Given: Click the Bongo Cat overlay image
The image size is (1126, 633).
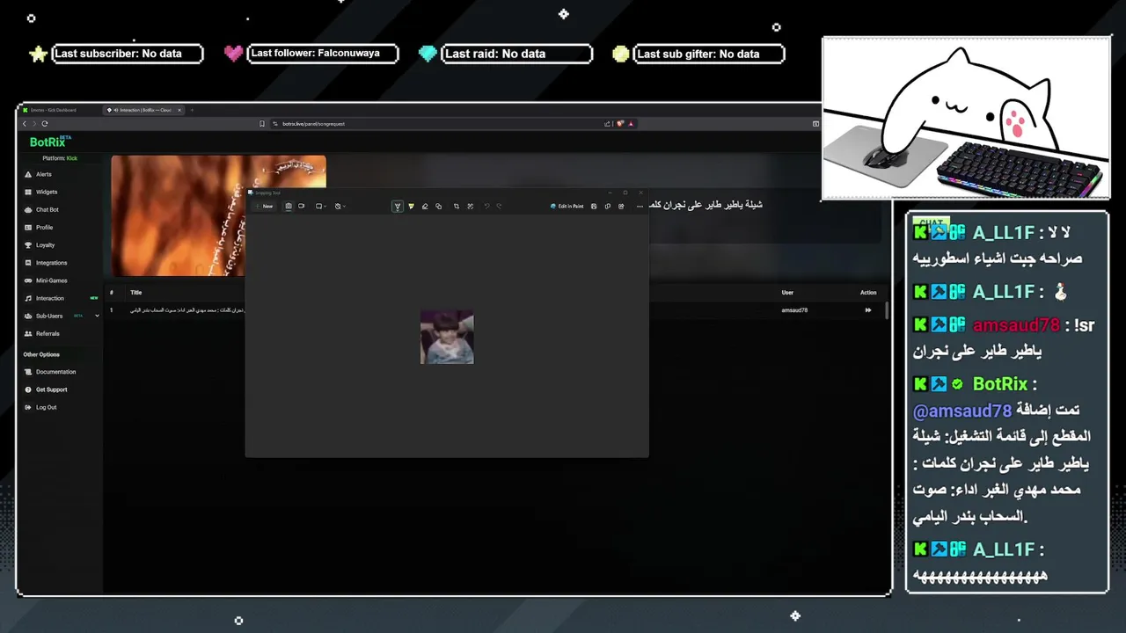Looking at the screenshot, I should point(966,119).
